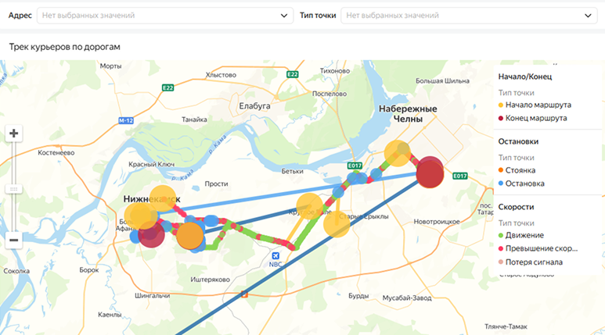Screen dimensions: 605x335
Task: Click the orange Стоянка circle marker
Action: [190, 235]
